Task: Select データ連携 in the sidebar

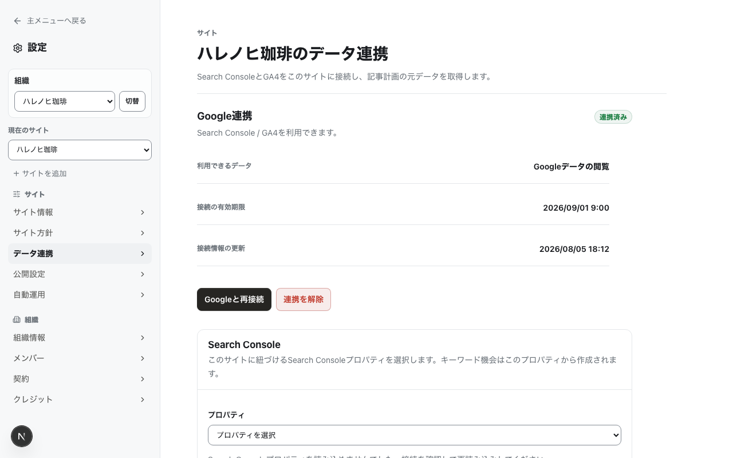Action: click(80, 254)
